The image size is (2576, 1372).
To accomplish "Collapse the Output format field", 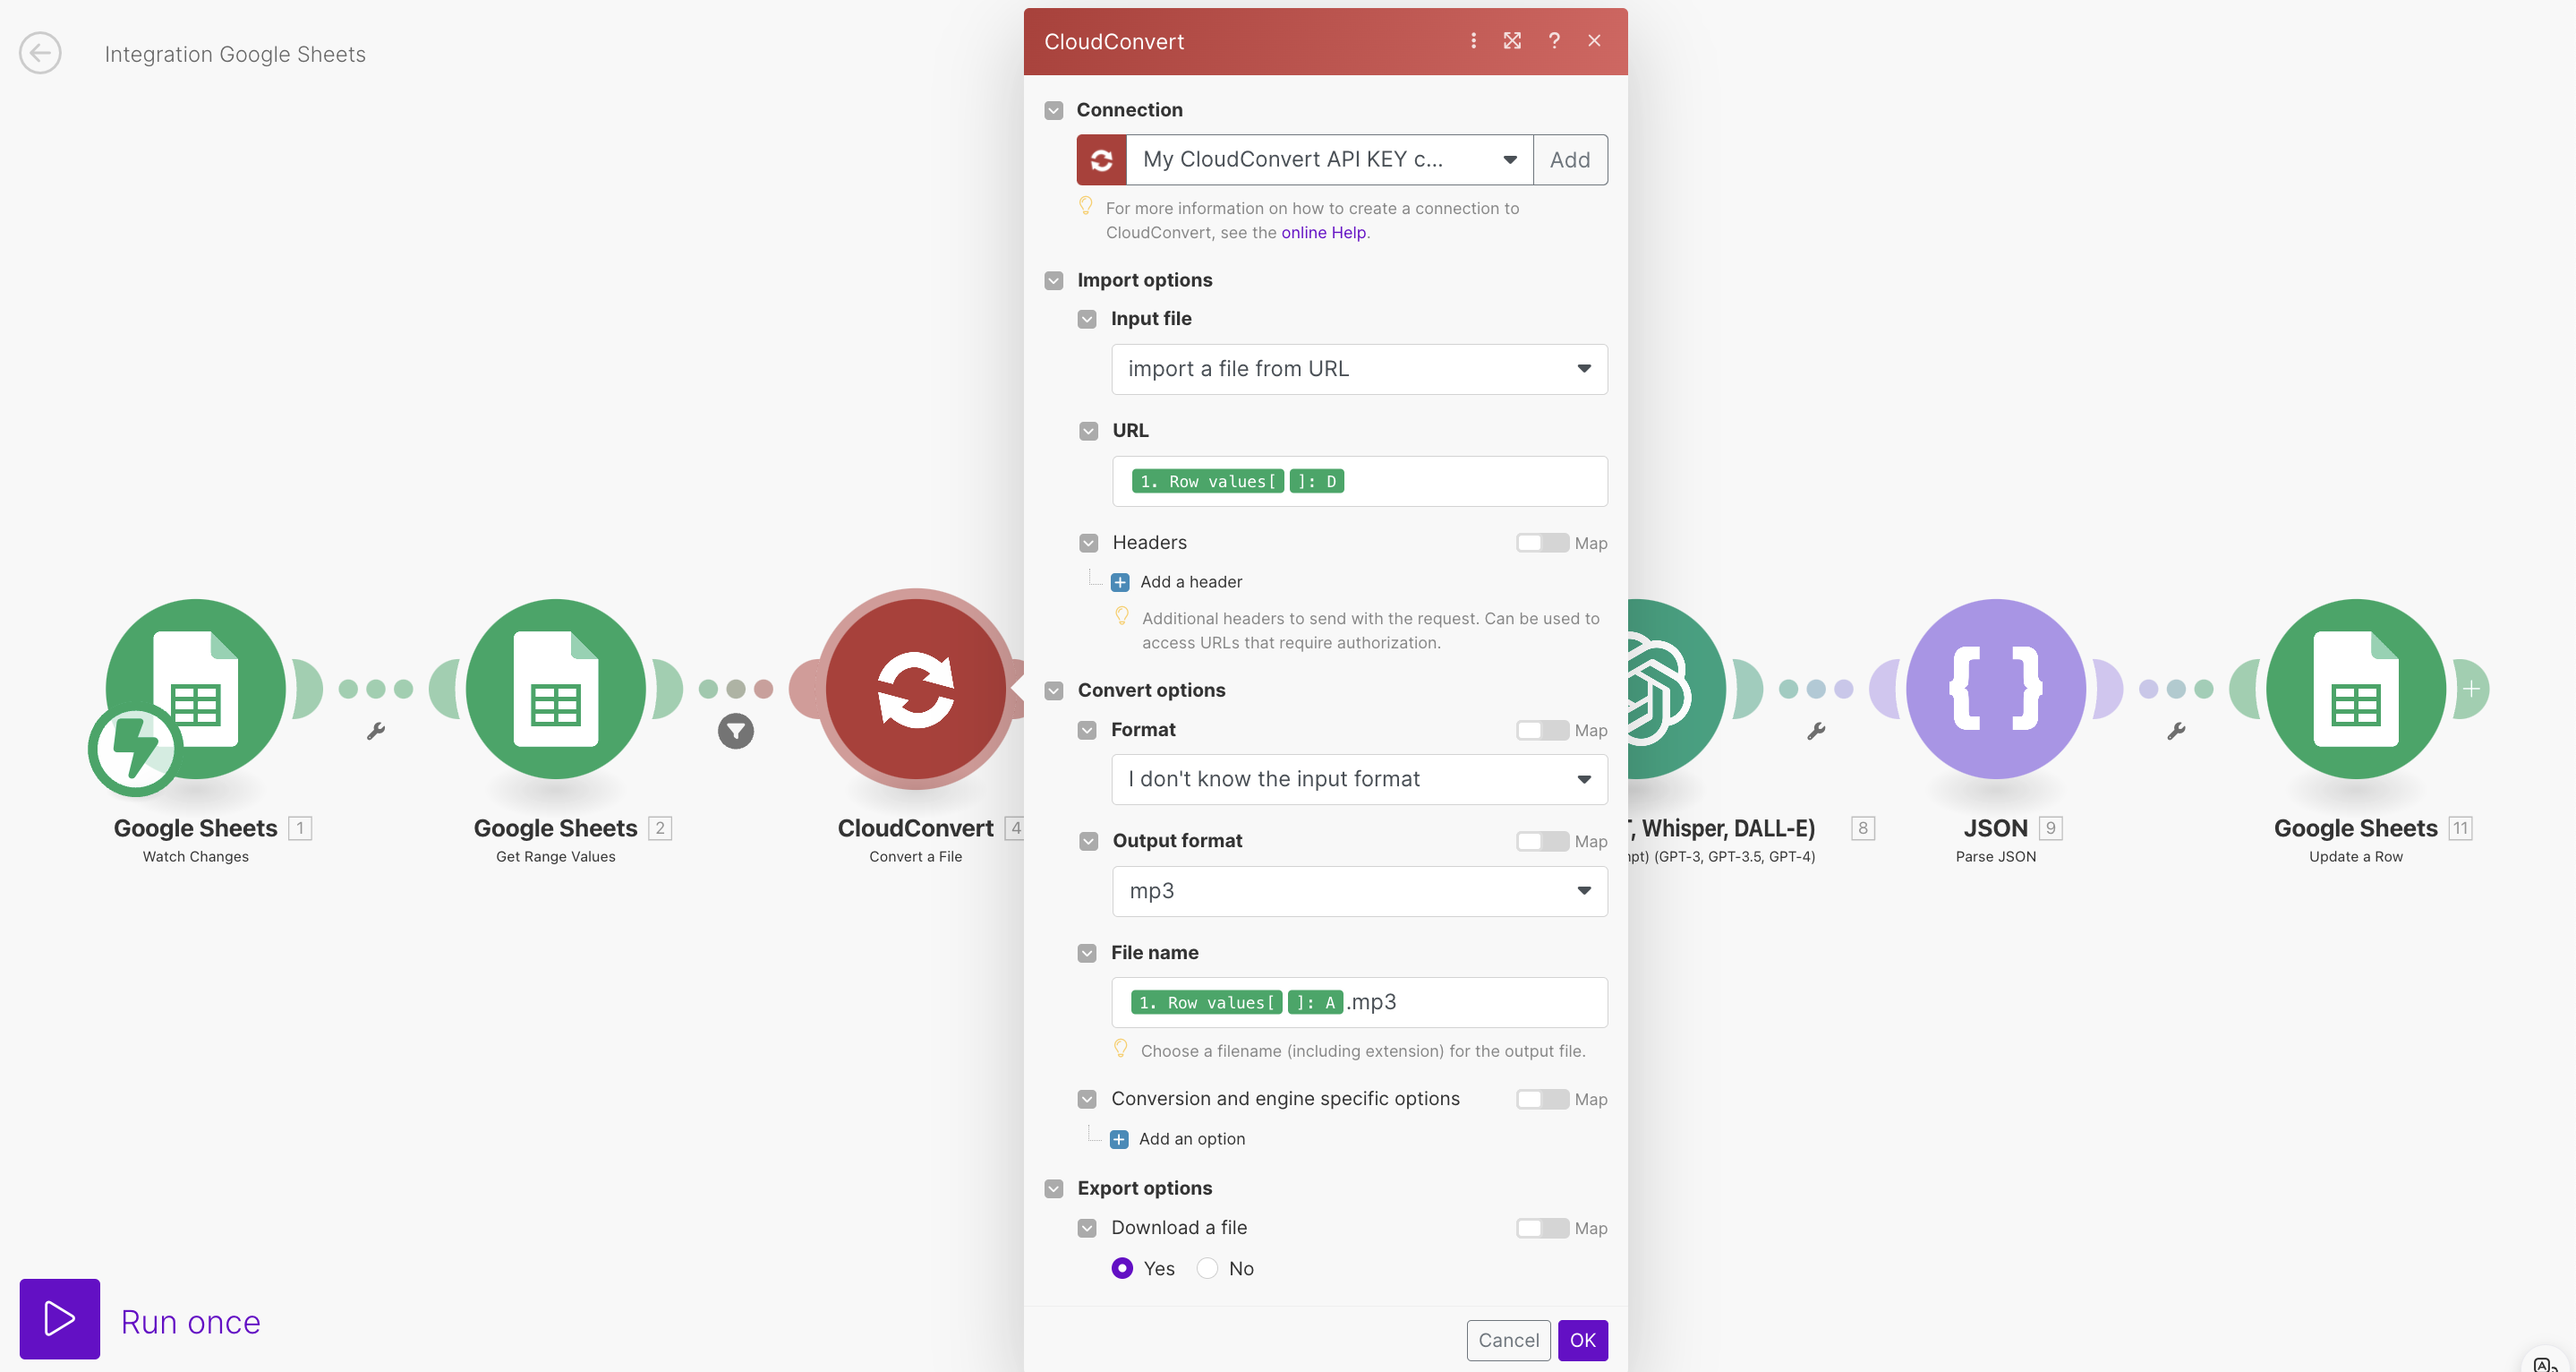I will 1088,841.
